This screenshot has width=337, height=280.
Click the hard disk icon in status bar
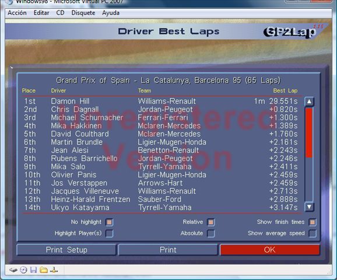click(x=13, y=269)
